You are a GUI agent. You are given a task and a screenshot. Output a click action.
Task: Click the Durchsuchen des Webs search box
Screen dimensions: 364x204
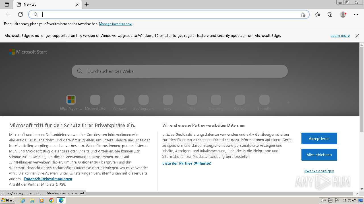pos(180,71)
